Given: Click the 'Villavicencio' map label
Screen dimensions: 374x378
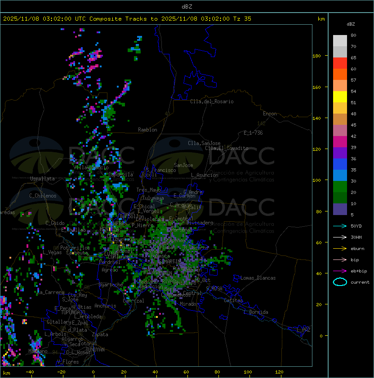Looking at the screenshot, I should tap(91, 167).
